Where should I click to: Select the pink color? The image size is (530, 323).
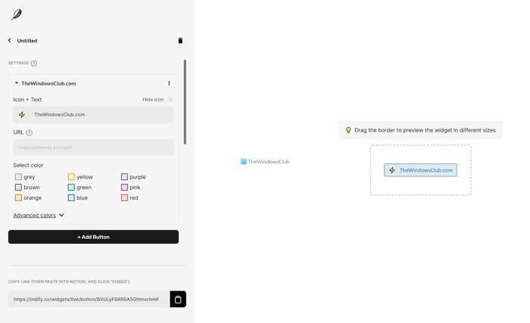pos(124,187)
